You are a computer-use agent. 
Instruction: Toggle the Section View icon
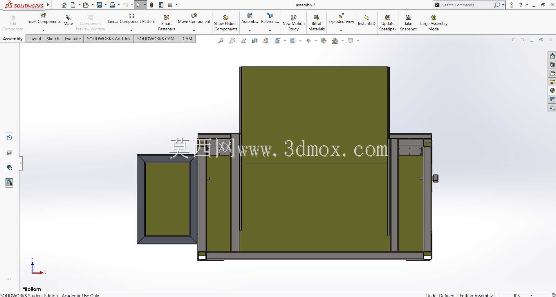[x=255, y=41]
